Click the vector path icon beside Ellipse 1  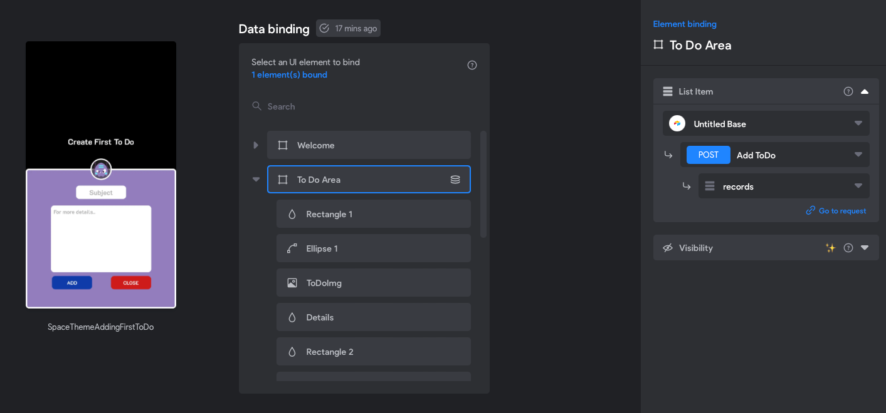(x=292, y=248)
